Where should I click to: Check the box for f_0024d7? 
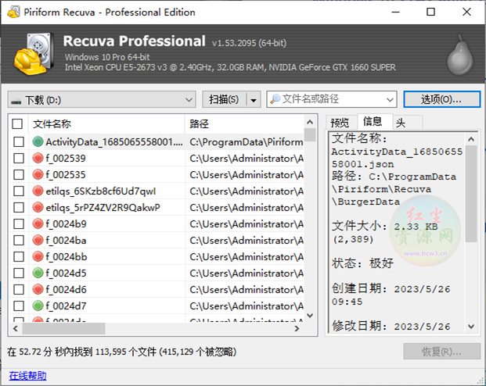click(x=19, y=306)
